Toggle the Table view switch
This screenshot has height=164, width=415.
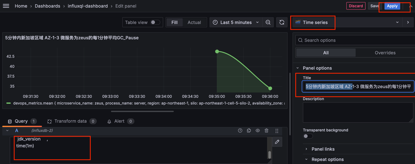click(155, 22)
